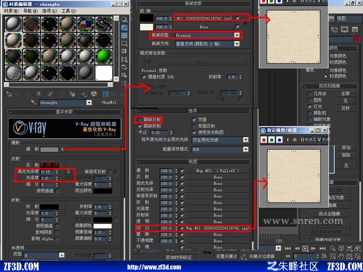363x272 pixels.
Task: Click the zoom magnifier viewport icon
Action: coord(333,248)
